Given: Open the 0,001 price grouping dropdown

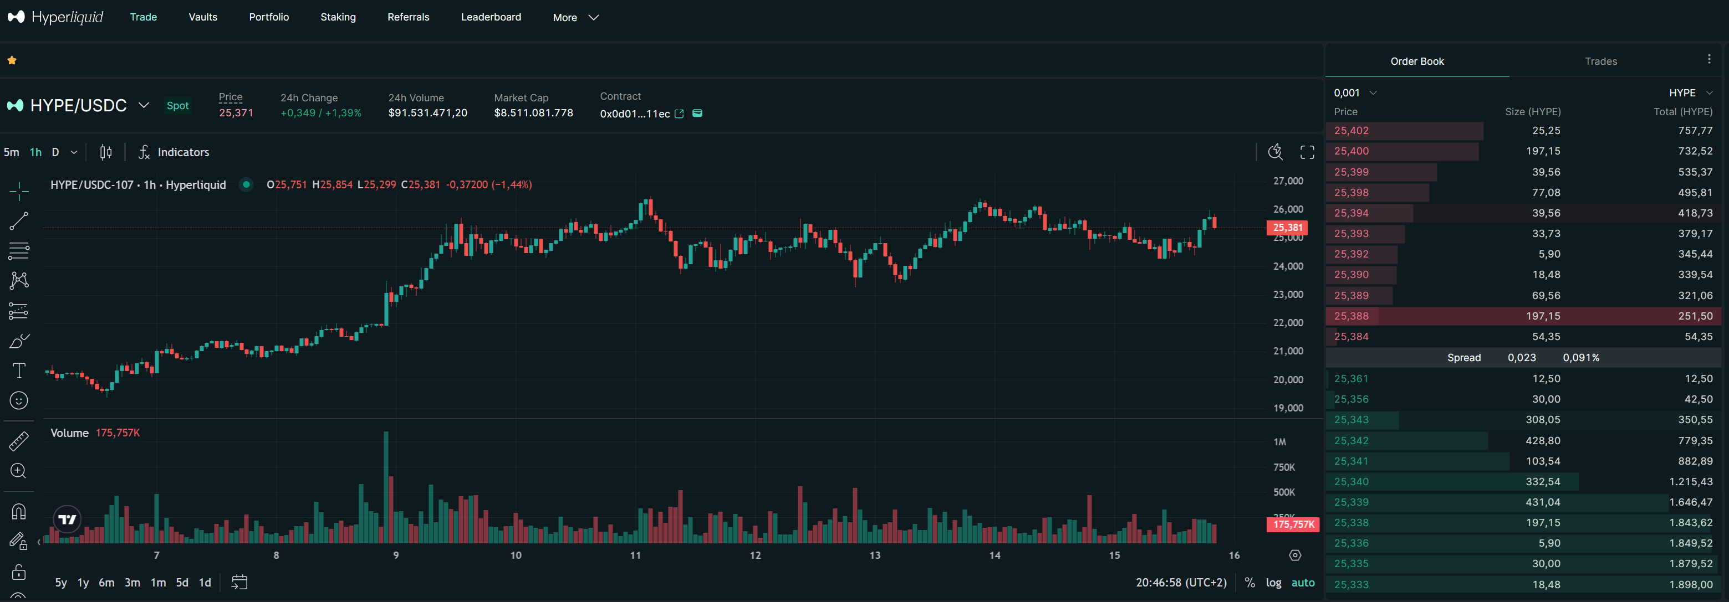Looking at the screenshot, I should (x=1355, y=93).
